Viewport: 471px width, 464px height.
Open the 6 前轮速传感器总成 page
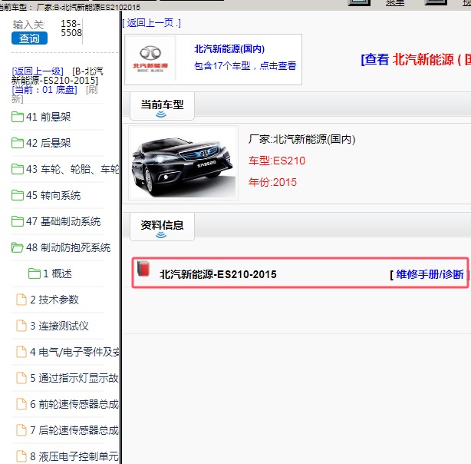[74, 404]
